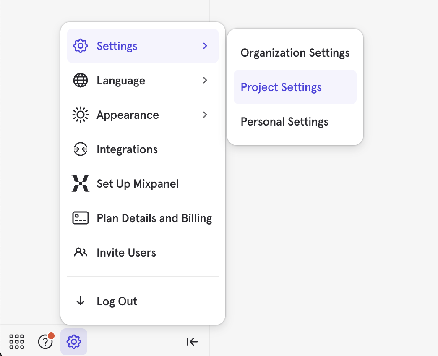Image resolution: width=438 pixels, height=356 pixels.
Task: Collapse the sidebar using the arrow icon
Action: click(x=192, y=342)
